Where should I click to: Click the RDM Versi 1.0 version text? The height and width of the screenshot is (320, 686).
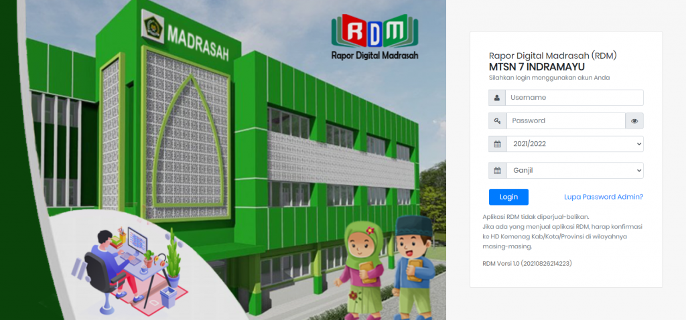[x=527, y=264]
